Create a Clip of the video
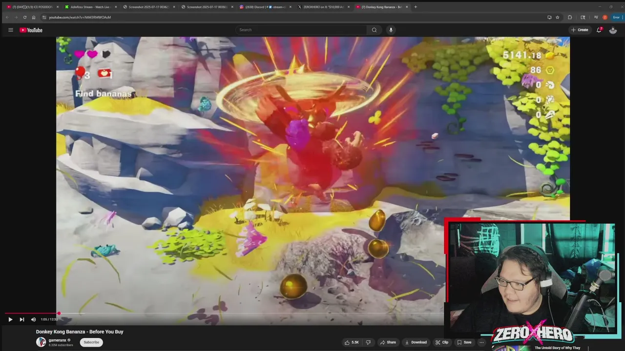 click(442, 342)
